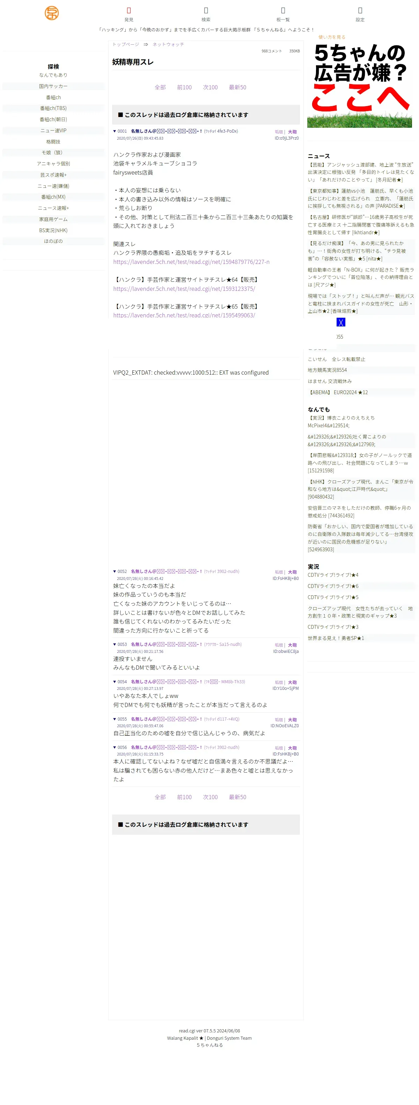
Task: Click トップページ in the breadcrumb
Action: coord(126,44)
